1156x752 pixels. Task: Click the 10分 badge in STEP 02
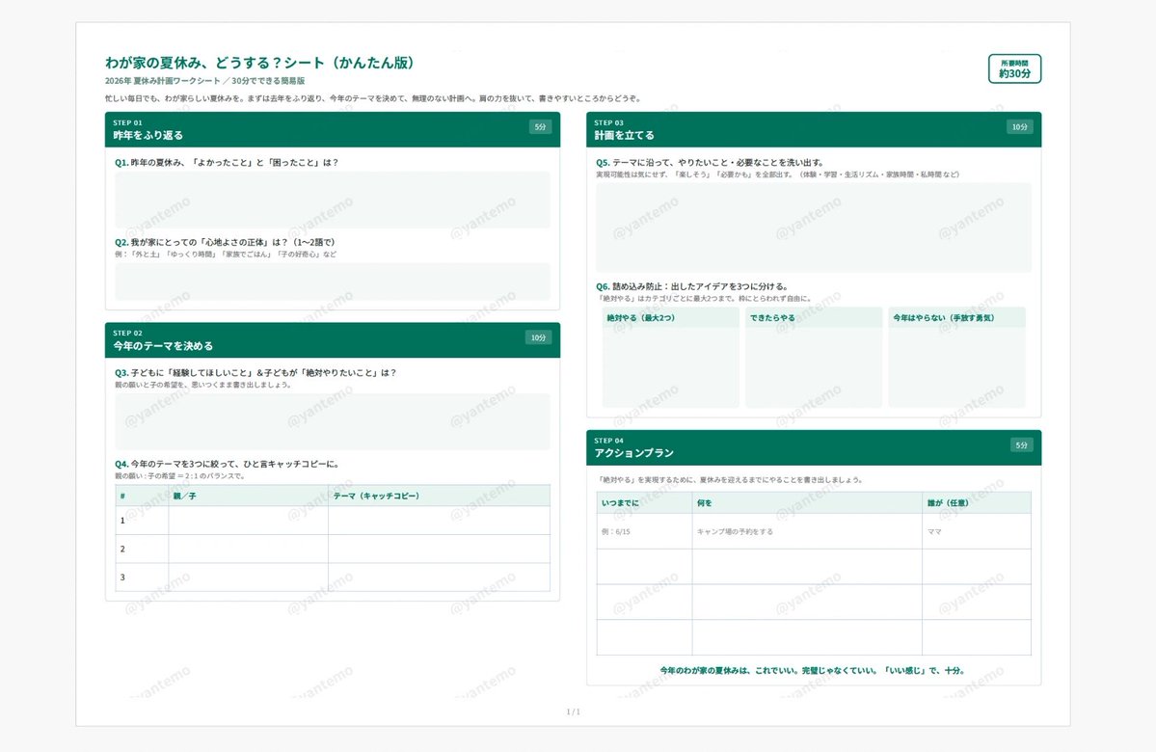539,337
